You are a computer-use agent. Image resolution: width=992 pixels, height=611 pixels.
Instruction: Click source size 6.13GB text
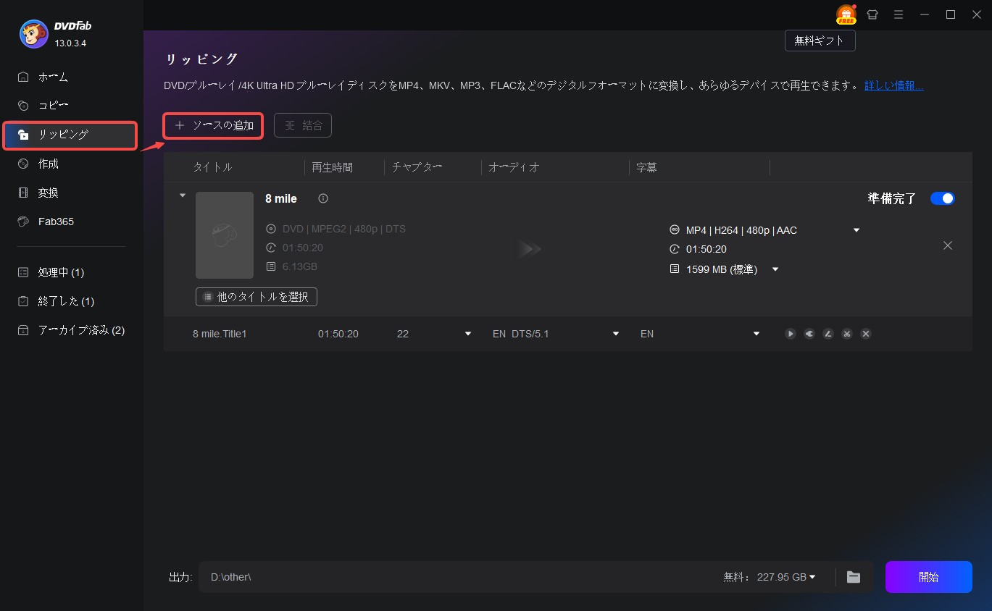pos(300,266)
